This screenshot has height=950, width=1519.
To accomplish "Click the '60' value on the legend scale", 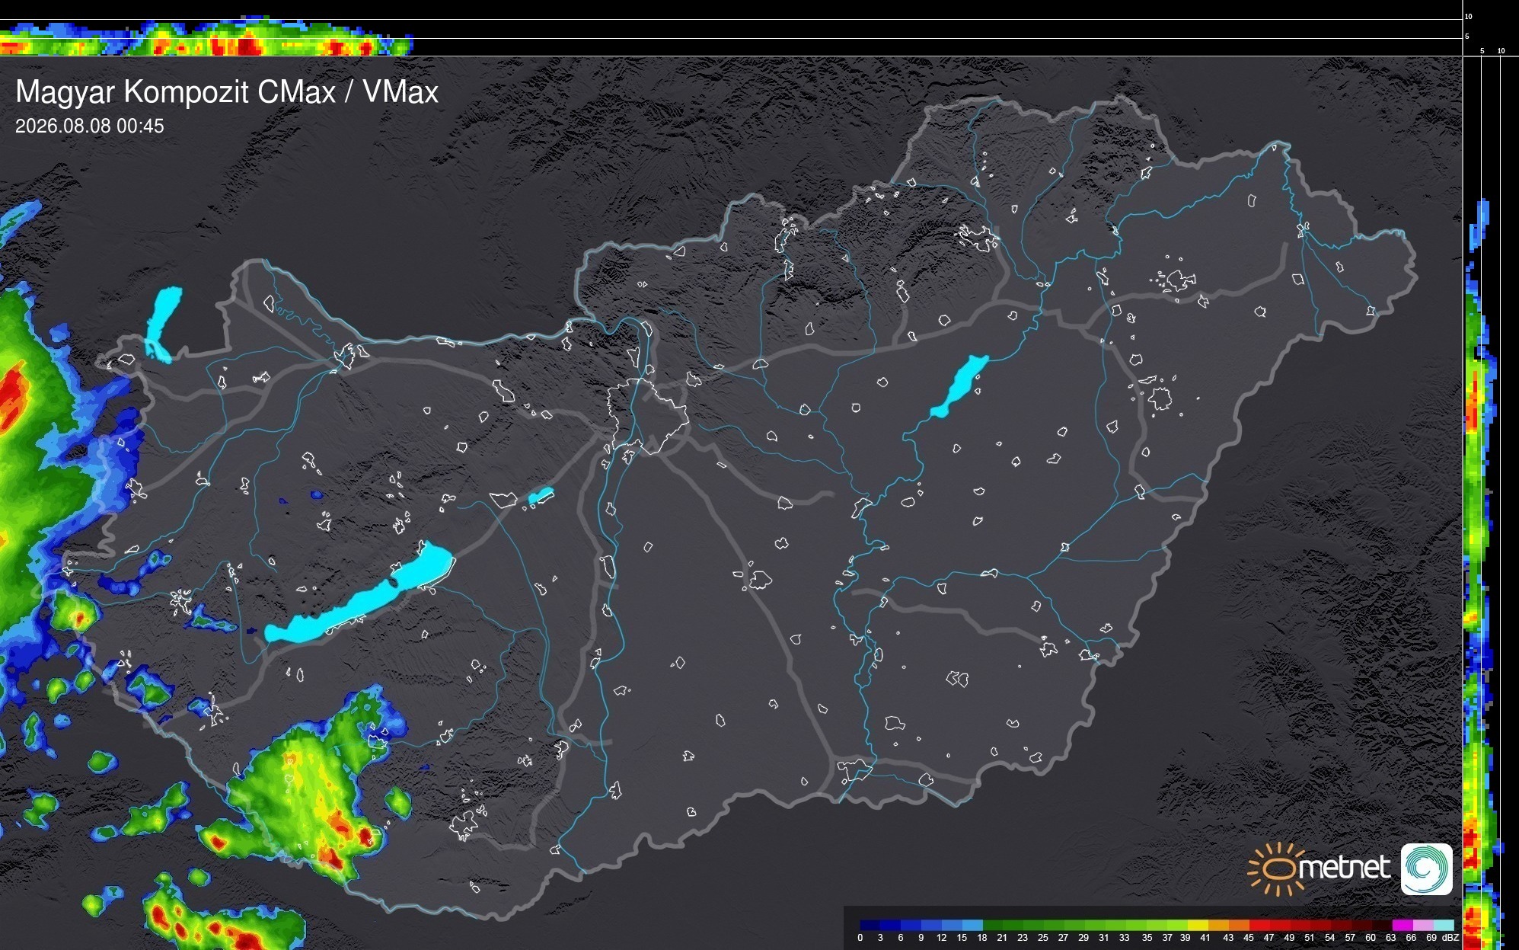I will pos(1371,938).
